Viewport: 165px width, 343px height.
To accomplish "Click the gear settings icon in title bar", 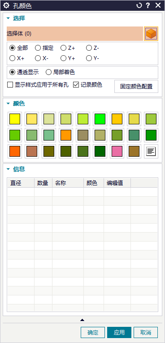I will click(7, 5).
